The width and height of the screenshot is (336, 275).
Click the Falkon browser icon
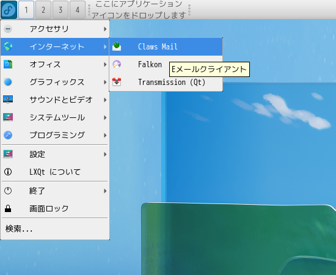[117, 64]
